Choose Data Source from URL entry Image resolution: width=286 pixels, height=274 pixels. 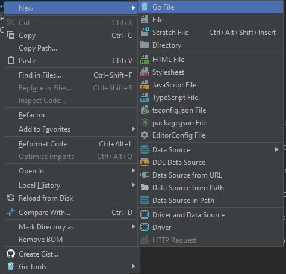[211, 175]
